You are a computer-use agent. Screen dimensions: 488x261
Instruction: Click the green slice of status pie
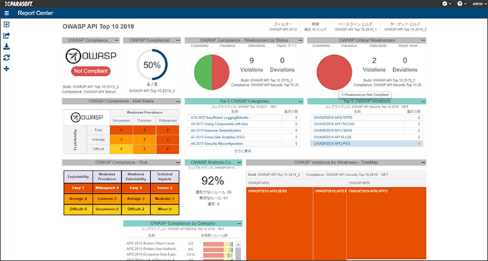[203, 72]
